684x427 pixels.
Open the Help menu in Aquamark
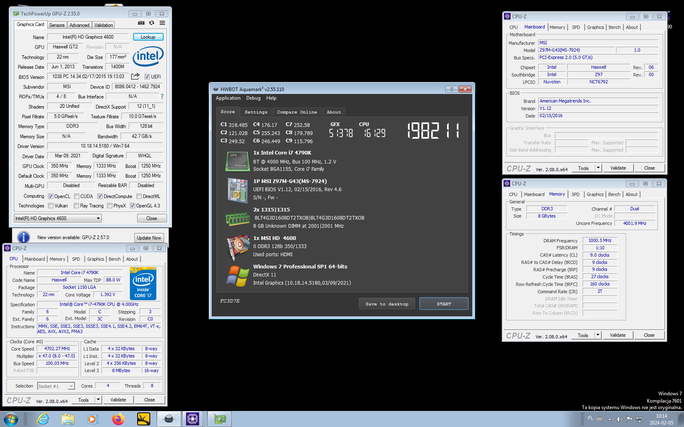[271, 98]
